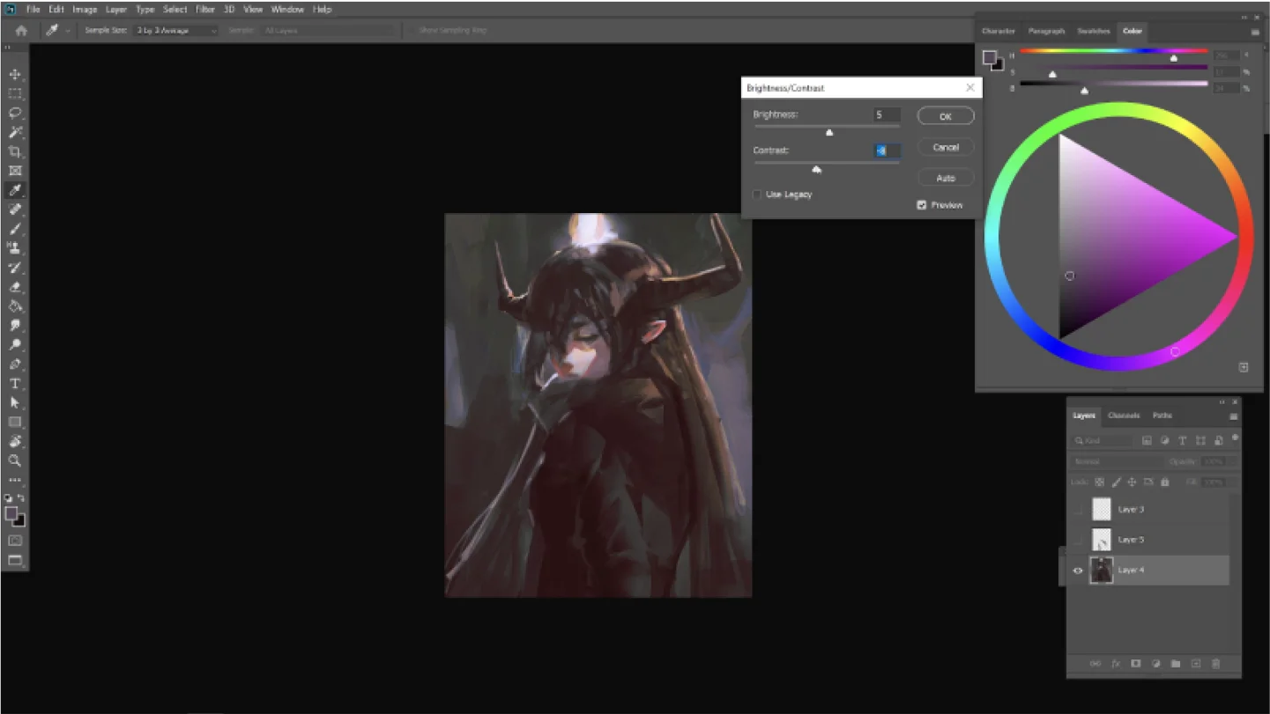
Task: Add a layer style with fx icon
Action: (1116, 664)
